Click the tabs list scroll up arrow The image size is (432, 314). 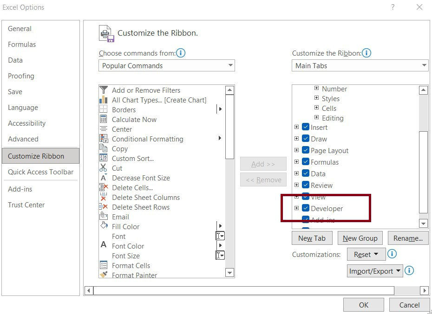click(x=423, y=90)
